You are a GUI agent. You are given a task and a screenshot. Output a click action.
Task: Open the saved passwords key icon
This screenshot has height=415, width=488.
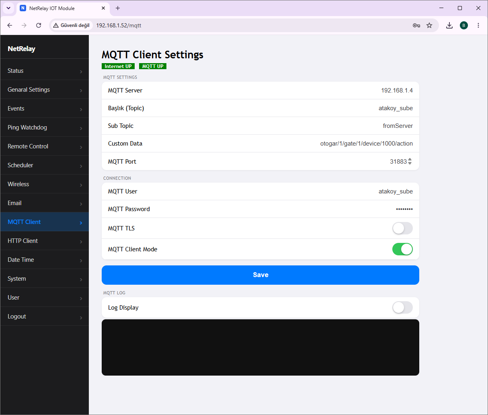tap(416, 25)
